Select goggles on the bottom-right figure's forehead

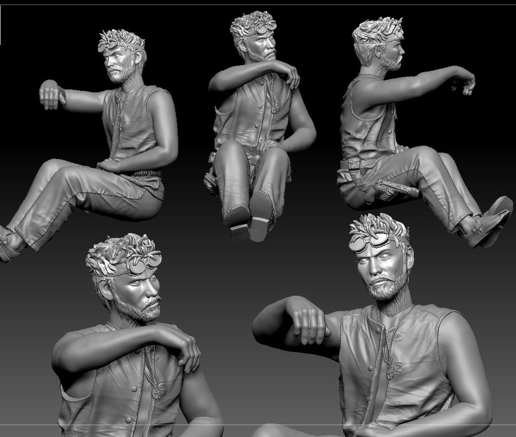378,241
